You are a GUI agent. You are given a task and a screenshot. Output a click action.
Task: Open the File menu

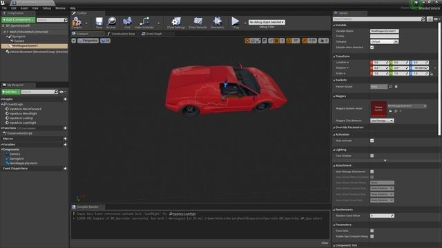click(x=5, y=8)
